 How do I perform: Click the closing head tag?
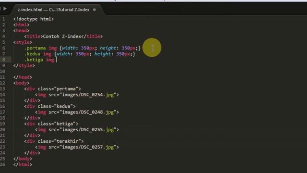(x=23, y=77)
